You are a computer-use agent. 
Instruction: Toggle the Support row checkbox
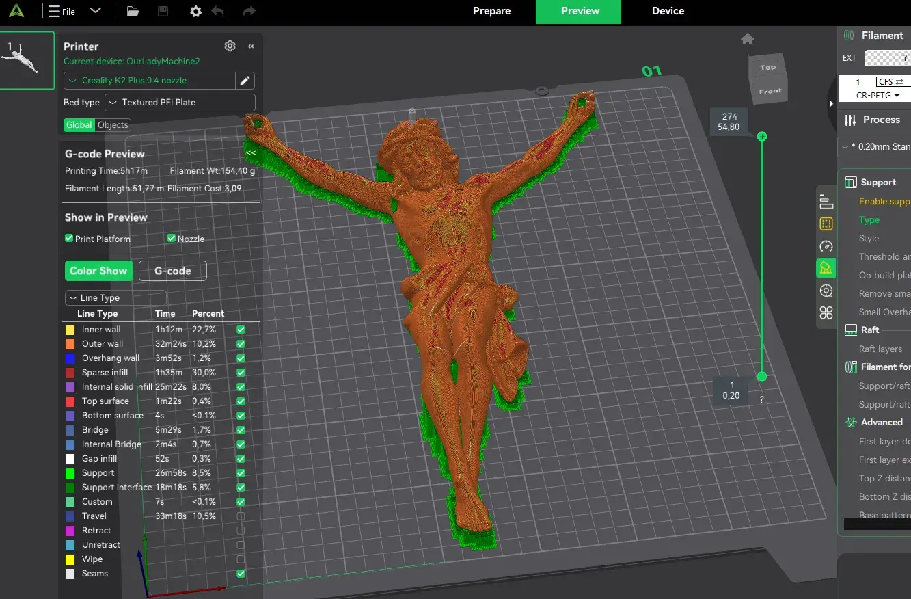pos(241,473)
